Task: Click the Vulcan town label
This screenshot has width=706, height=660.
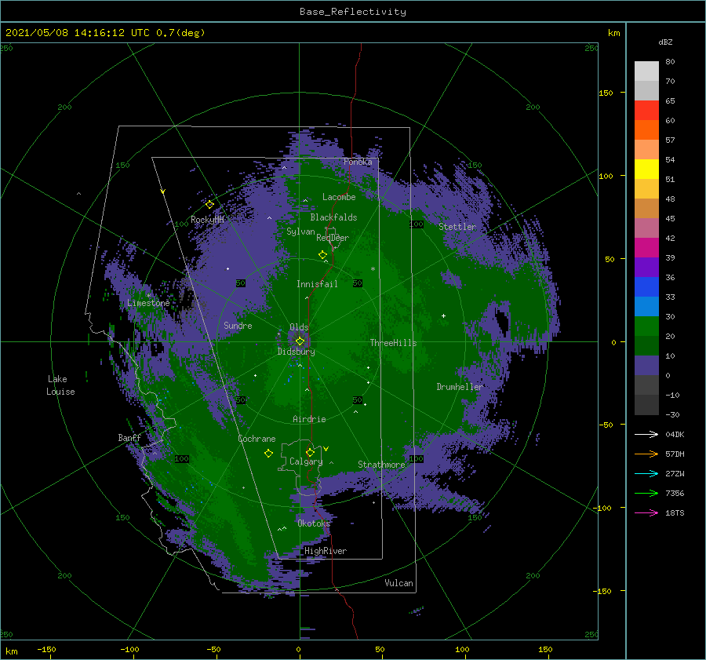Action: point(399,583)
